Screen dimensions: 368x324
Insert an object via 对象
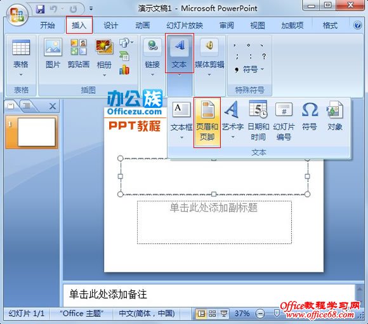pos(335,116)
